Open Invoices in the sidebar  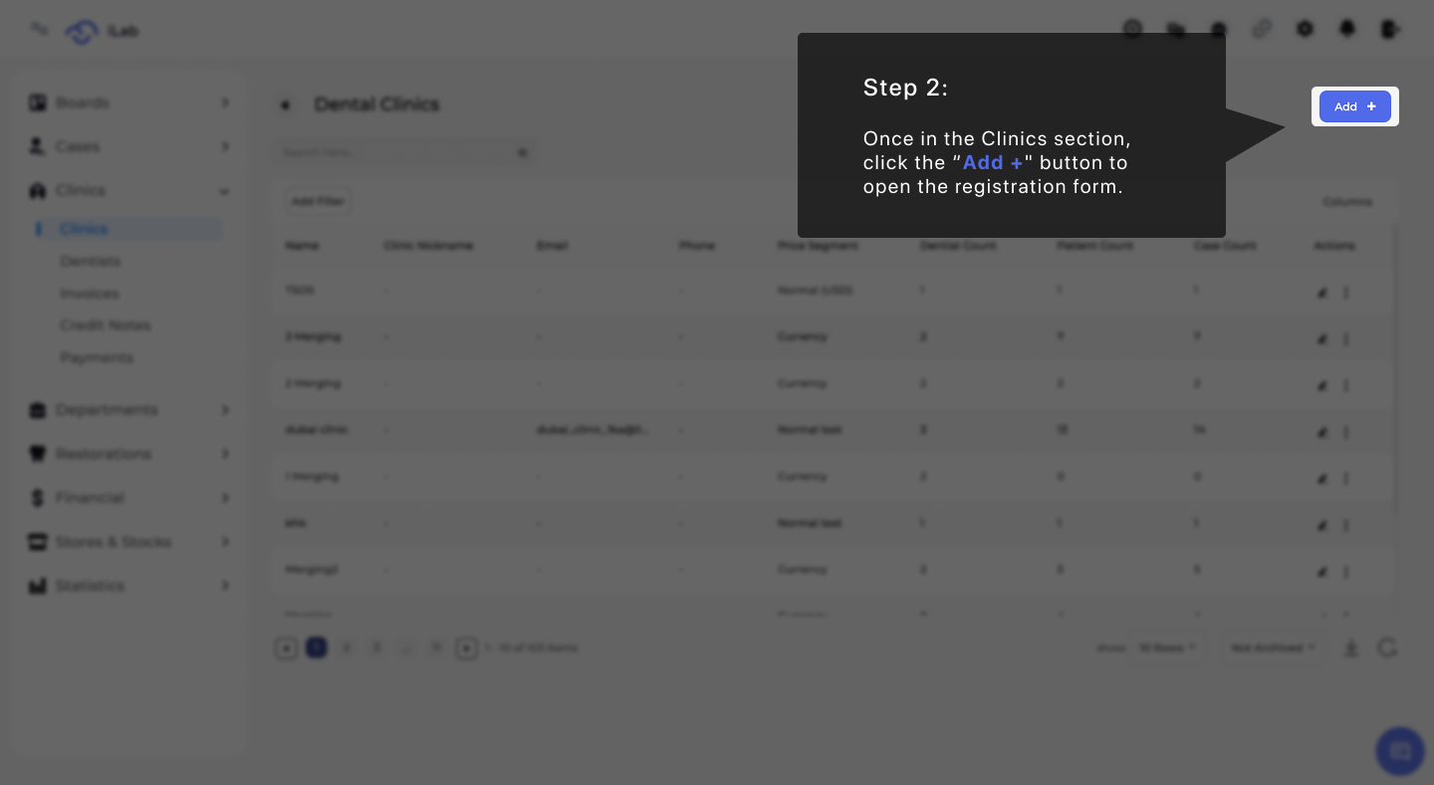89,294
